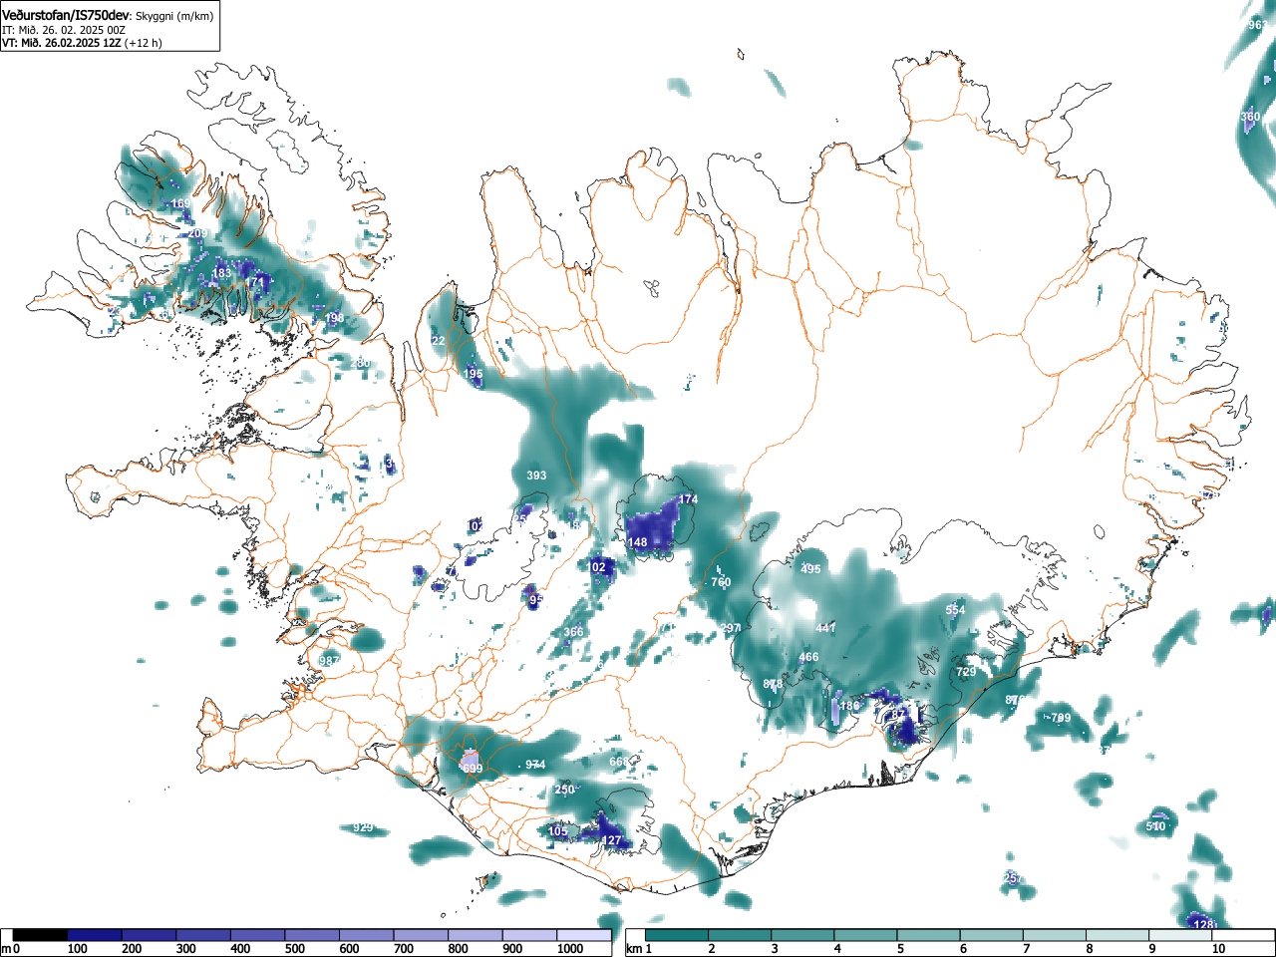Click visibility value '366' on the map
Viewport: 1276px width, 957px height.
coord(573,632)
